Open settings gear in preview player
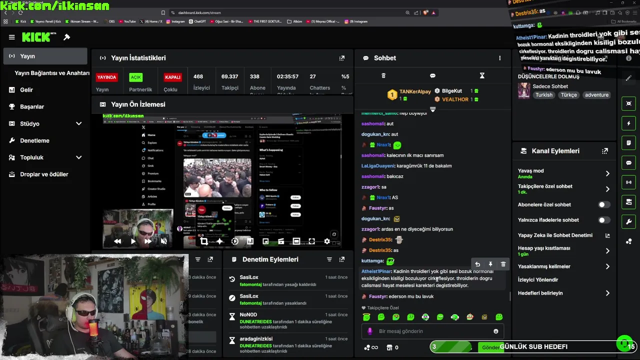640x360 pixels. [327, 241]
